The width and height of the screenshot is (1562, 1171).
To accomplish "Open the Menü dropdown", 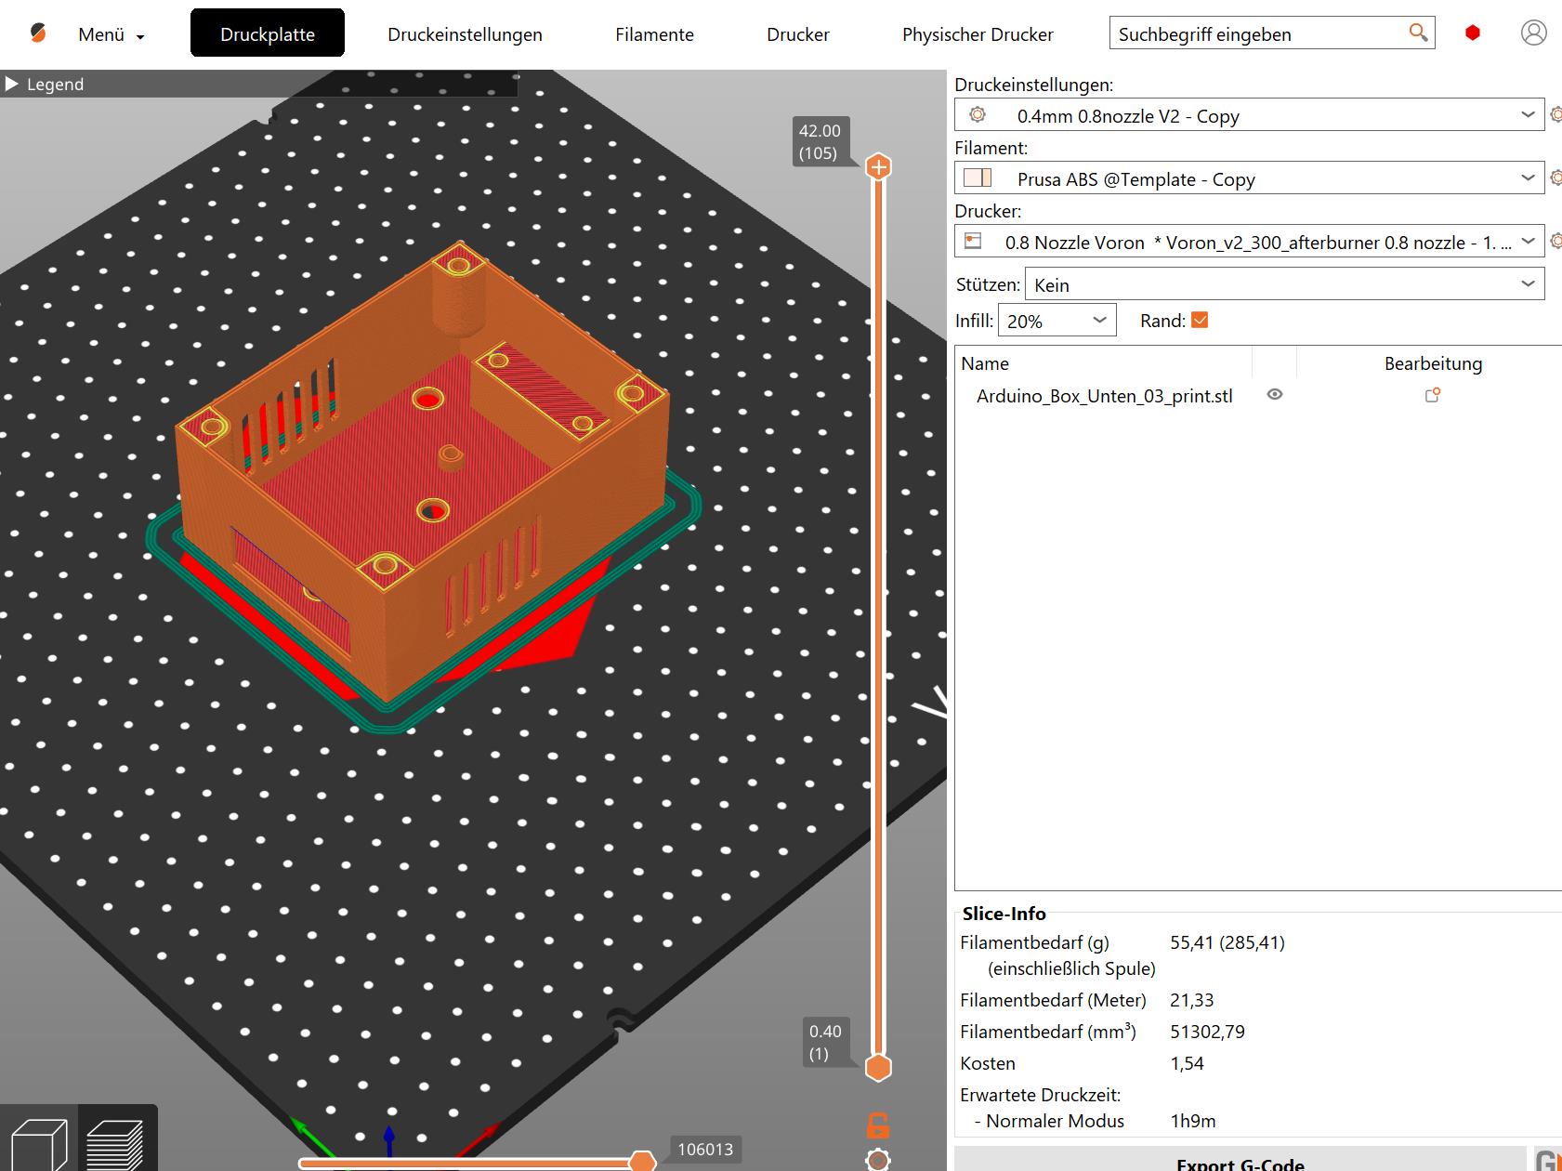I will [112, 34].
